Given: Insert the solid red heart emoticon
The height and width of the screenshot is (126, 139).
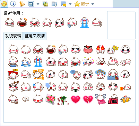Looking at the screenshot, I should coord(76,99).
